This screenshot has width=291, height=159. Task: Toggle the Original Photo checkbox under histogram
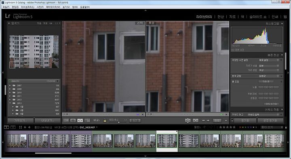233,50
